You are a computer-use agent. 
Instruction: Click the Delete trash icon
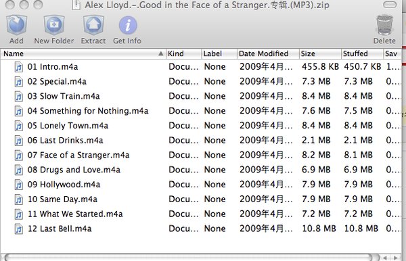click(384, 25)
